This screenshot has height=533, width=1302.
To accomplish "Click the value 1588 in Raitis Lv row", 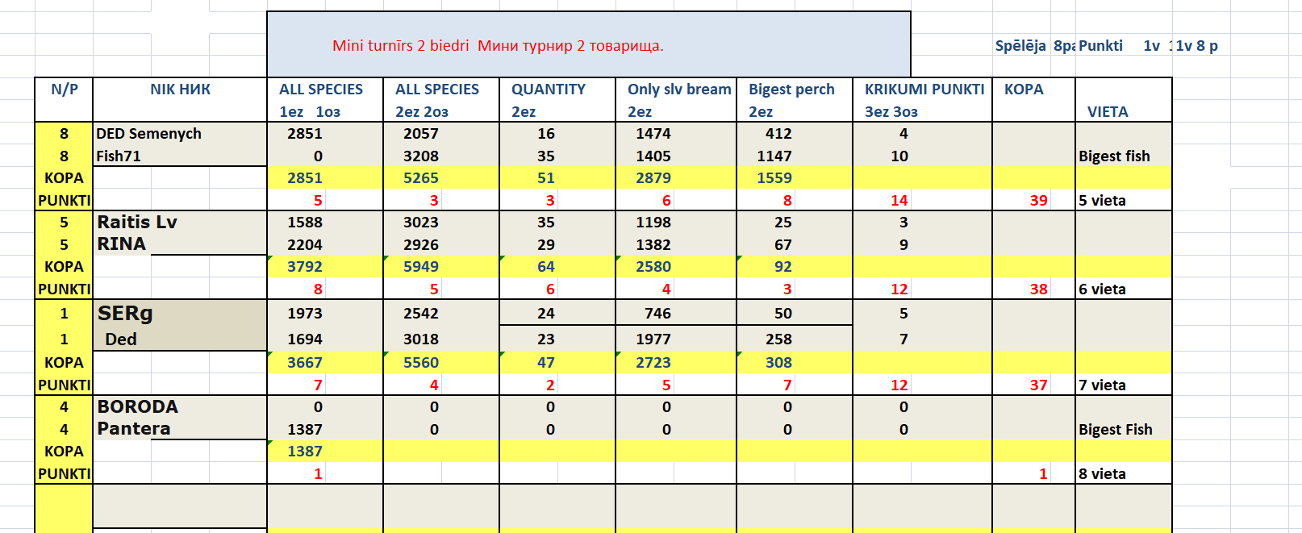I will [305, 223].
